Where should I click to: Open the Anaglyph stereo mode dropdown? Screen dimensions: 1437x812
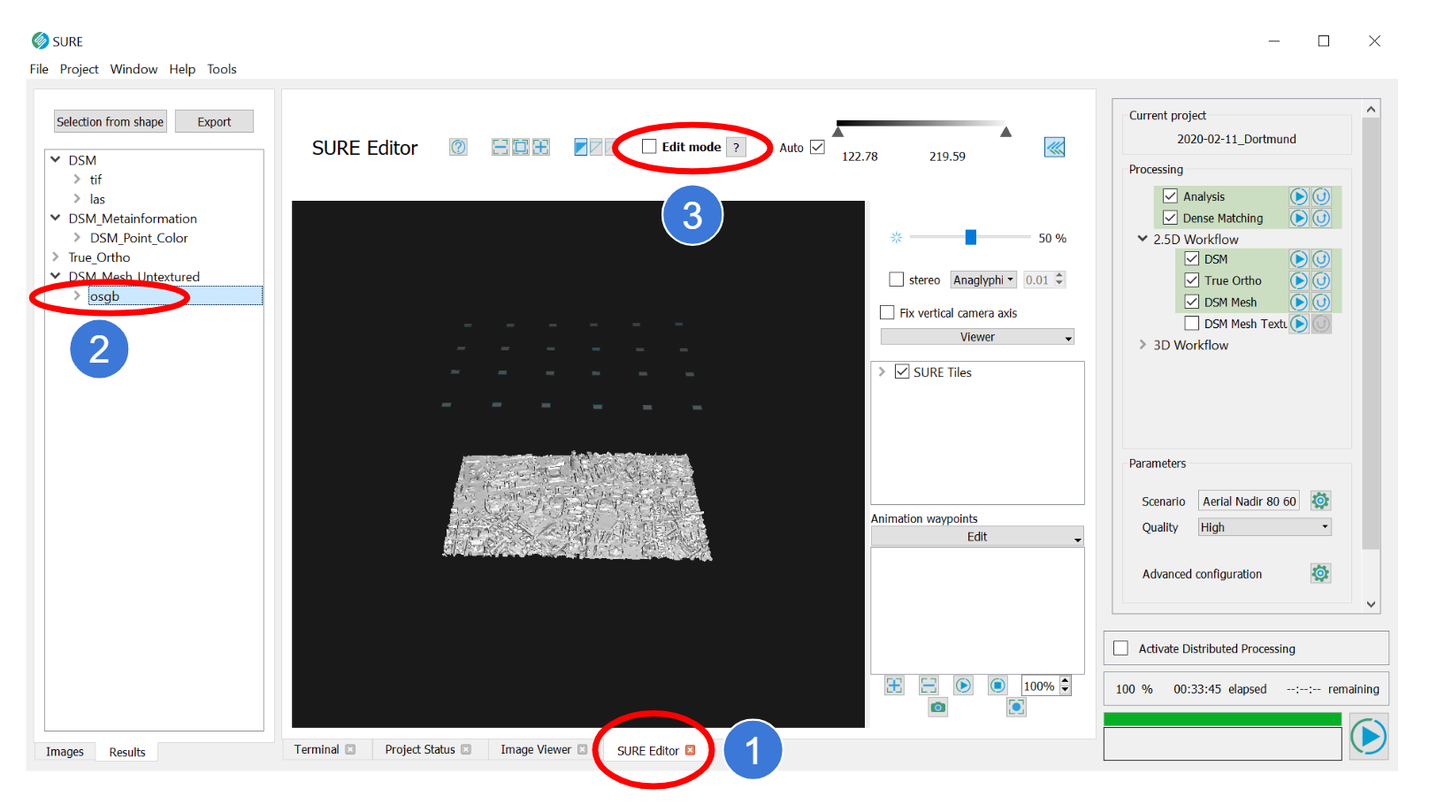[983, 280]
